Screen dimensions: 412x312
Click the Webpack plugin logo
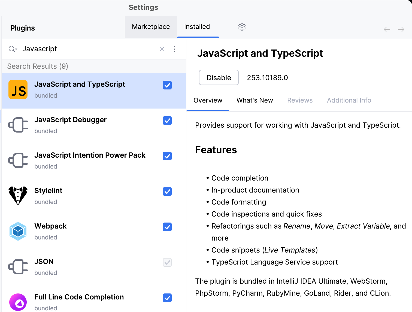18,231
